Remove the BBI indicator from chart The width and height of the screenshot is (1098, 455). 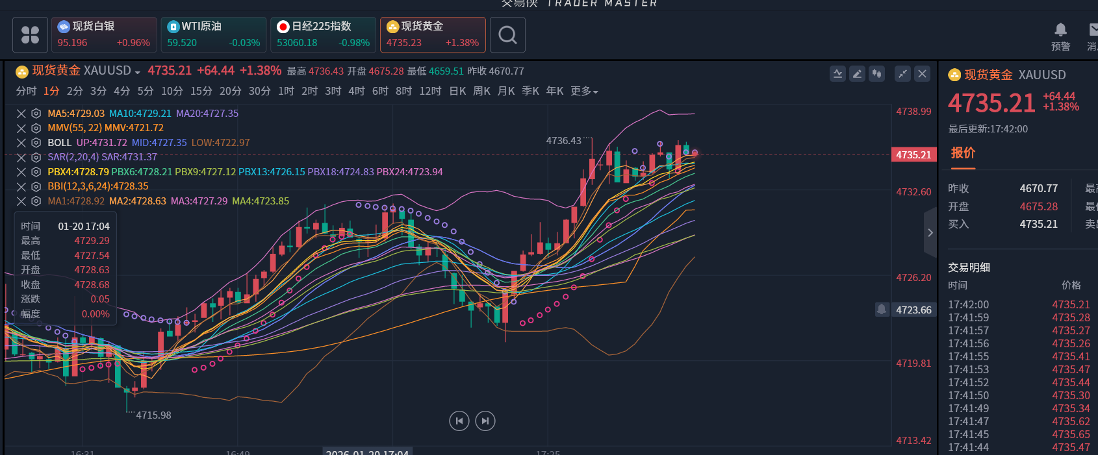(x=21, y=187)
